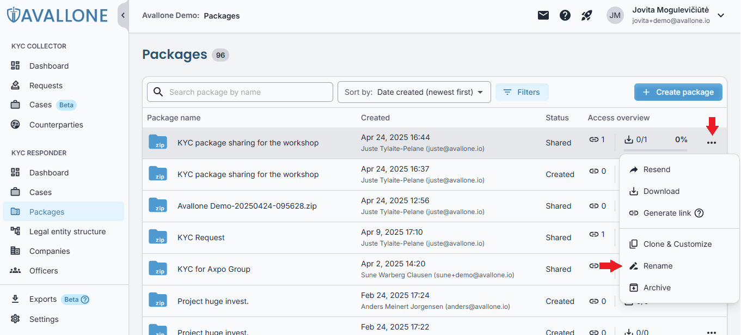Open the Filters button

522,92
